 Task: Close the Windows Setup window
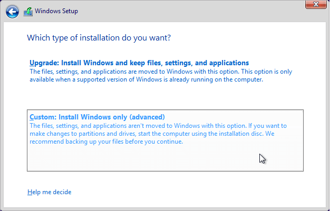315,4
